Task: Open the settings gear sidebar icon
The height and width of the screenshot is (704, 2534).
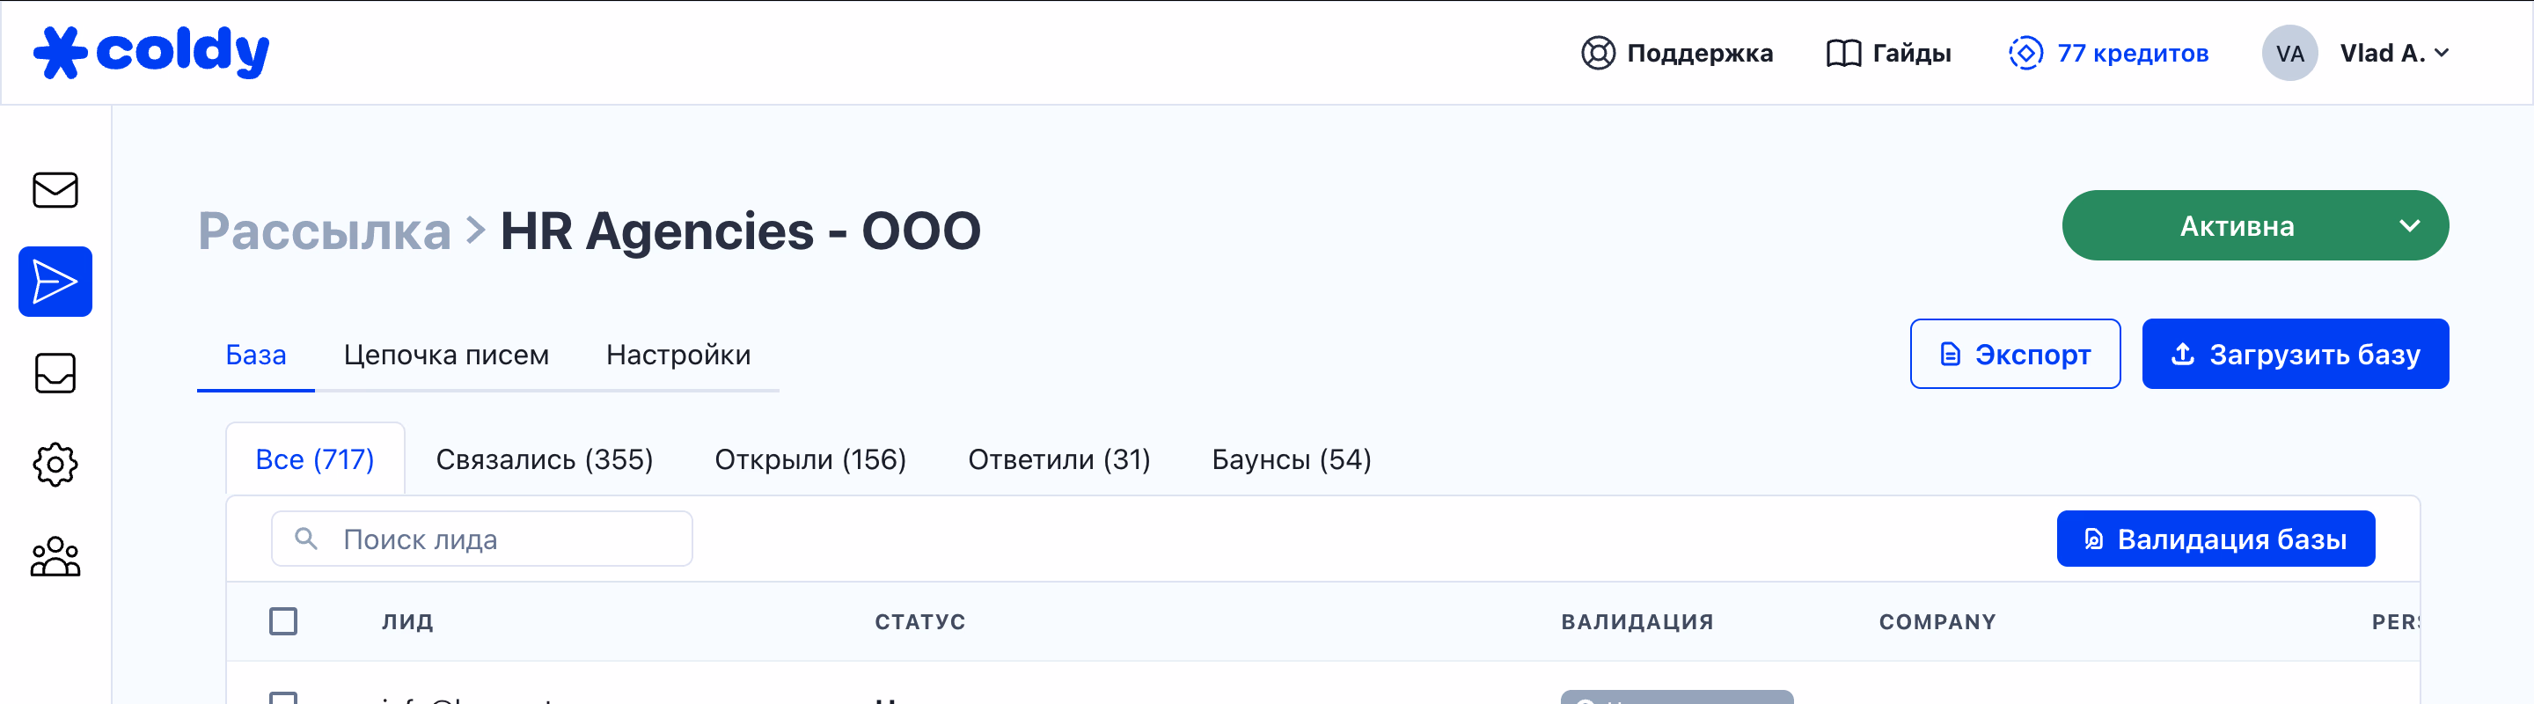Action: point(55,464)
